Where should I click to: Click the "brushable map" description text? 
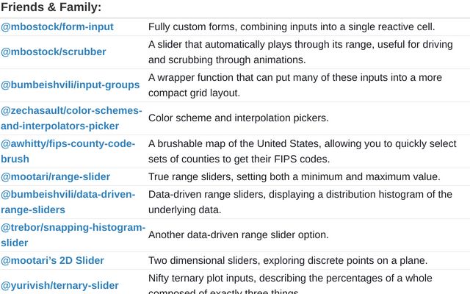click(x=302, y=151)
